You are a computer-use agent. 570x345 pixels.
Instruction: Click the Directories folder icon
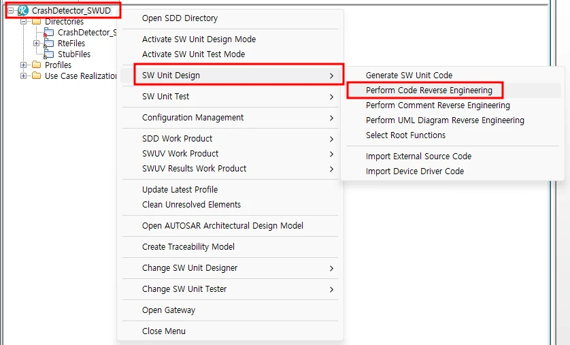pos(37,22)
